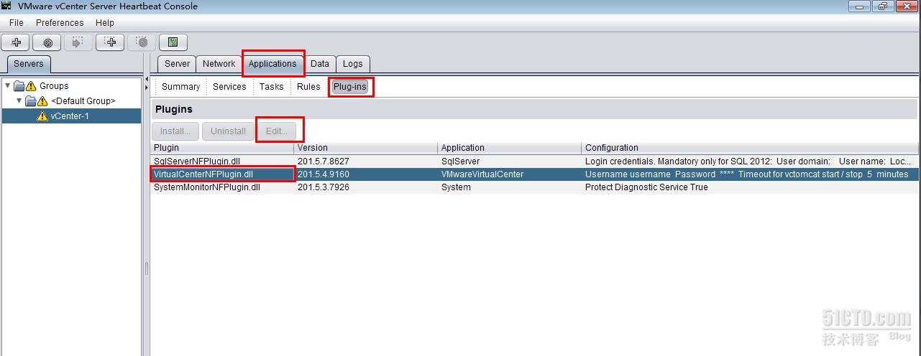921x356 pixels.
Task: Switch to the Applications tab
Action: tap(272, 64)
